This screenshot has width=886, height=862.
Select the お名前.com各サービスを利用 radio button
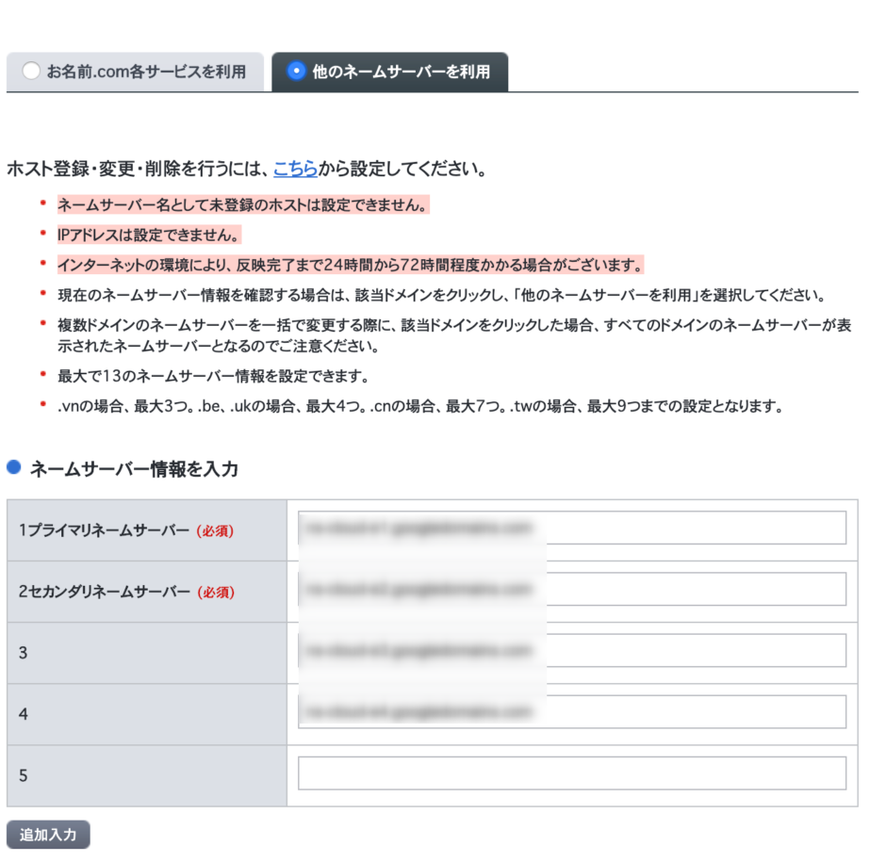(31, 72)
